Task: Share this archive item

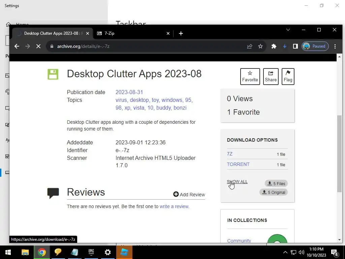Action: [271, 77]
